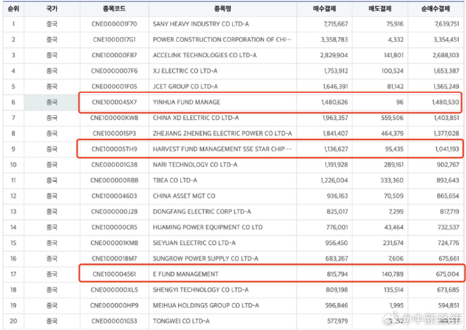Click the 순위 column header
This screenshot has width=466, height=330.
point(12,10)
